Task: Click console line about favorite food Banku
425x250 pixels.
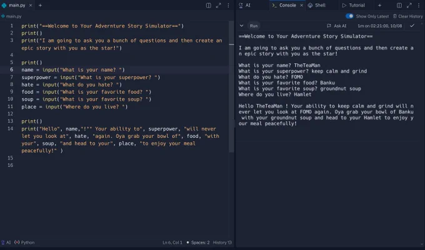Action: (x=286, y=82)
